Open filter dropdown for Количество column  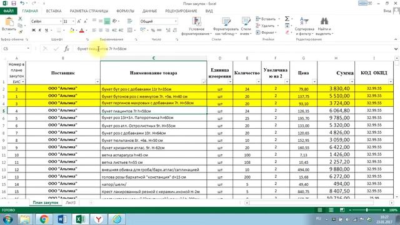point(258,82)
